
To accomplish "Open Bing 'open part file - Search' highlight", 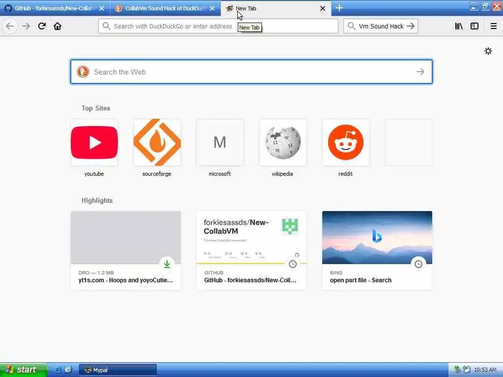I will point(377,250).
